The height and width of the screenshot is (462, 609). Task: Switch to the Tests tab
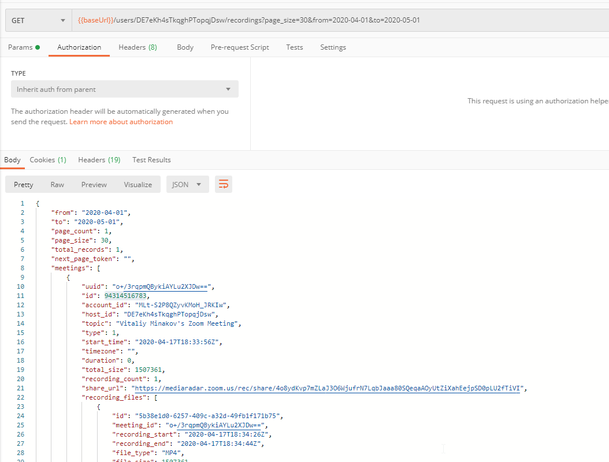tap(294, 47)
